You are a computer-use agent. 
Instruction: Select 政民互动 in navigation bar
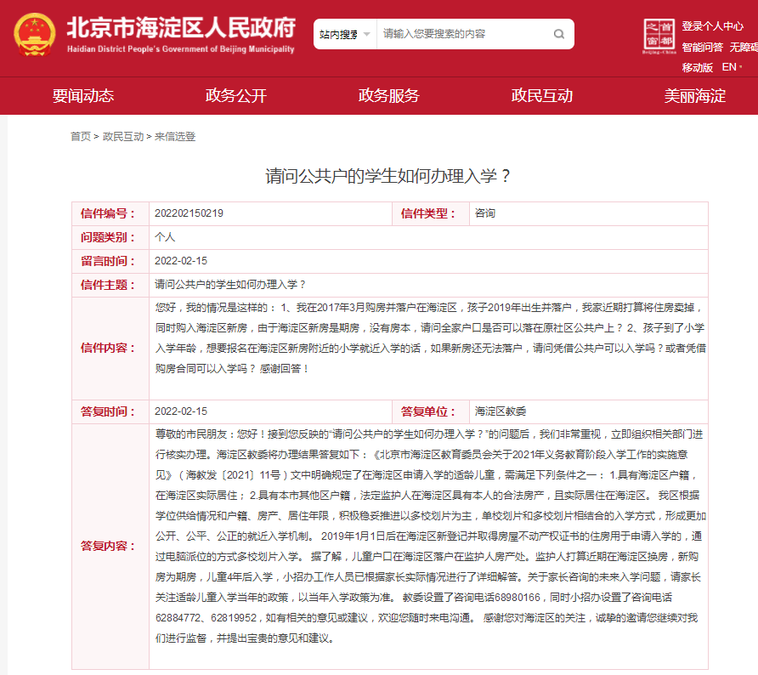pyautogui.click(x=542, y=96)
